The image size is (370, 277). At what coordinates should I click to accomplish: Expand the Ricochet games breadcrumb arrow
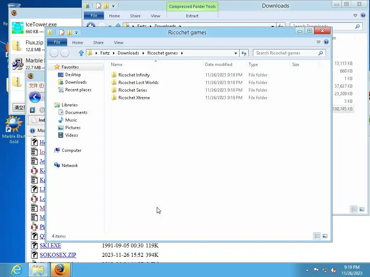point(182,53)
